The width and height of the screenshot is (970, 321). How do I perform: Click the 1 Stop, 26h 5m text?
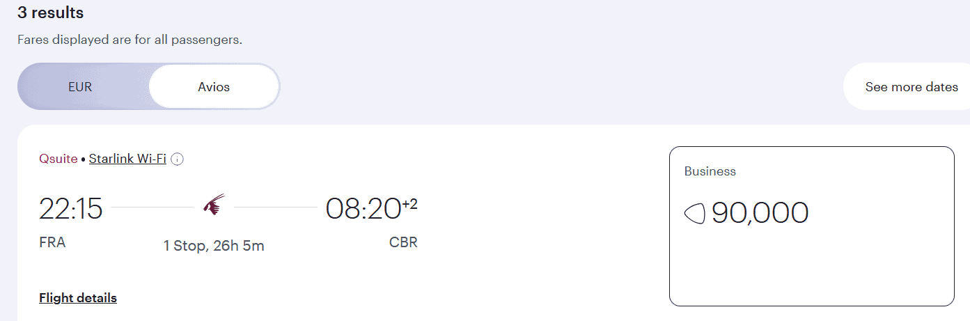point(214,246)
